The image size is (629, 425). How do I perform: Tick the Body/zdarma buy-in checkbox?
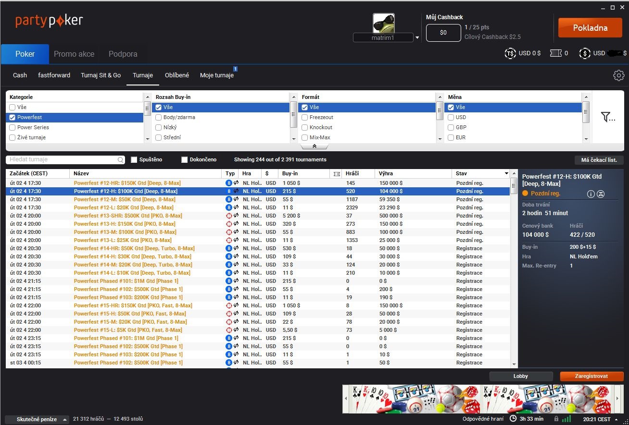[159, 117]
